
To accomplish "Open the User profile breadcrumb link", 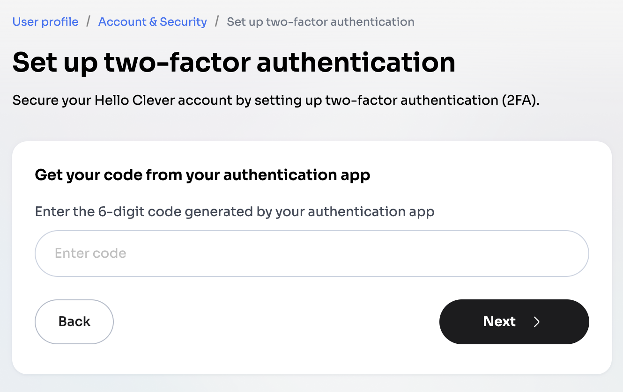I will pyautogui.click(x=45, y=22).
